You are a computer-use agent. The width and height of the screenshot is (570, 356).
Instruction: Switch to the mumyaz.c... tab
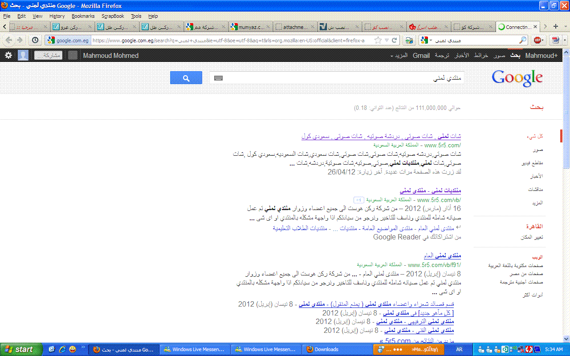251,27
